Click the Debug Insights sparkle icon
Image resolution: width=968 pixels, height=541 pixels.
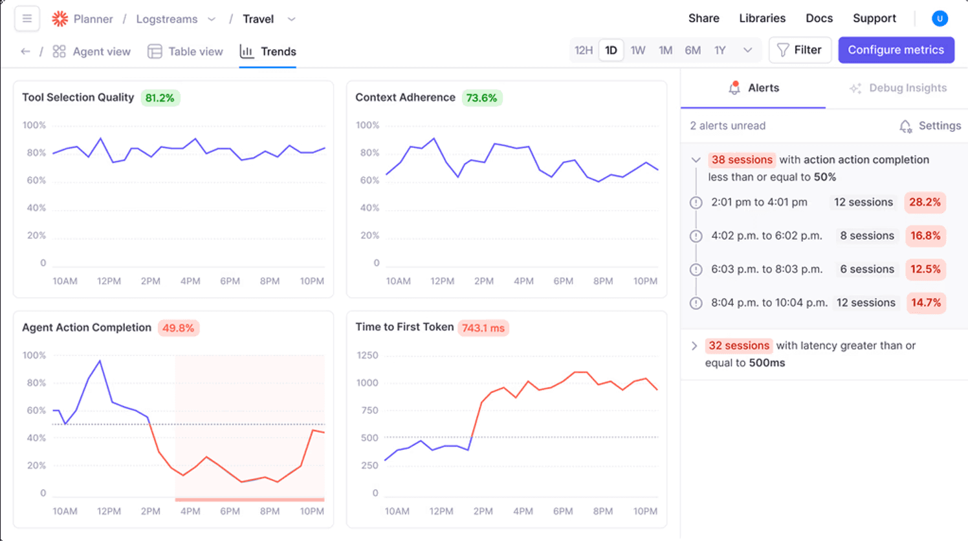(x=855, y=89)
